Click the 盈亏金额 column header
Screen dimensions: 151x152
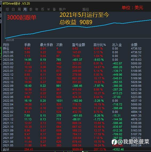[x=78, y=45]
